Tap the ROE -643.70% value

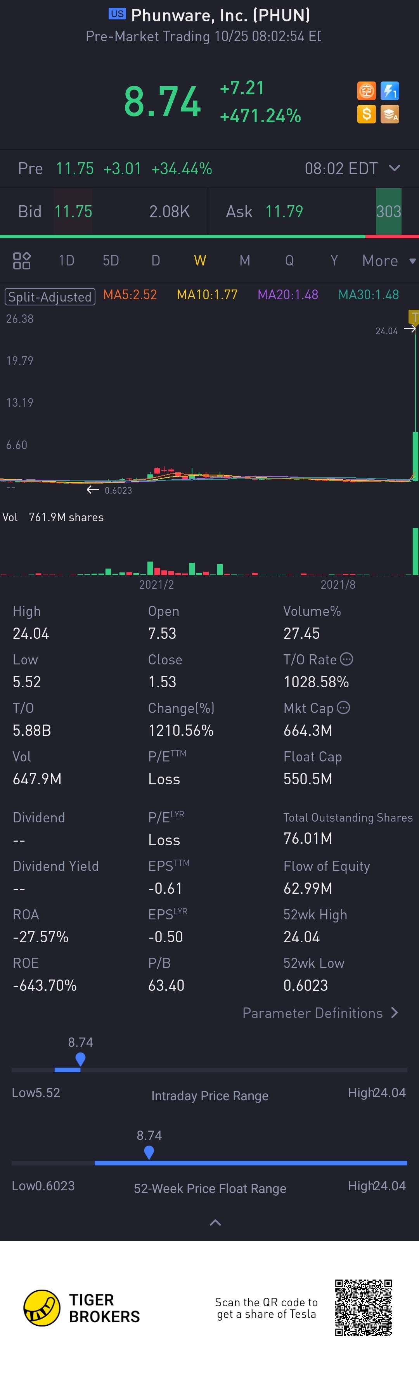click(x=45, y=985)
